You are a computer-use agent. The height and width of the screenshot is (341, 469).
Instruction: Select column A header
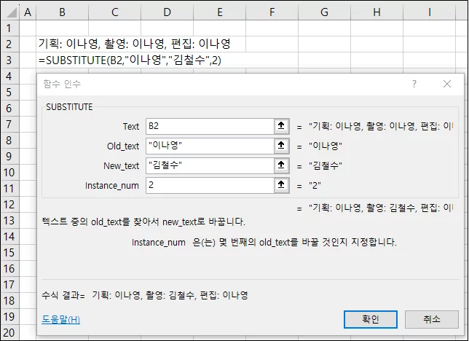(x=28, y=12)
